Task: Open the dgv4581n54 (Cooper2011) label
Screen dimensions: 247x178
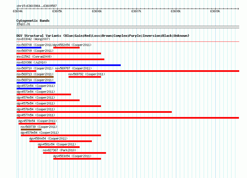Action: [57, 144]
